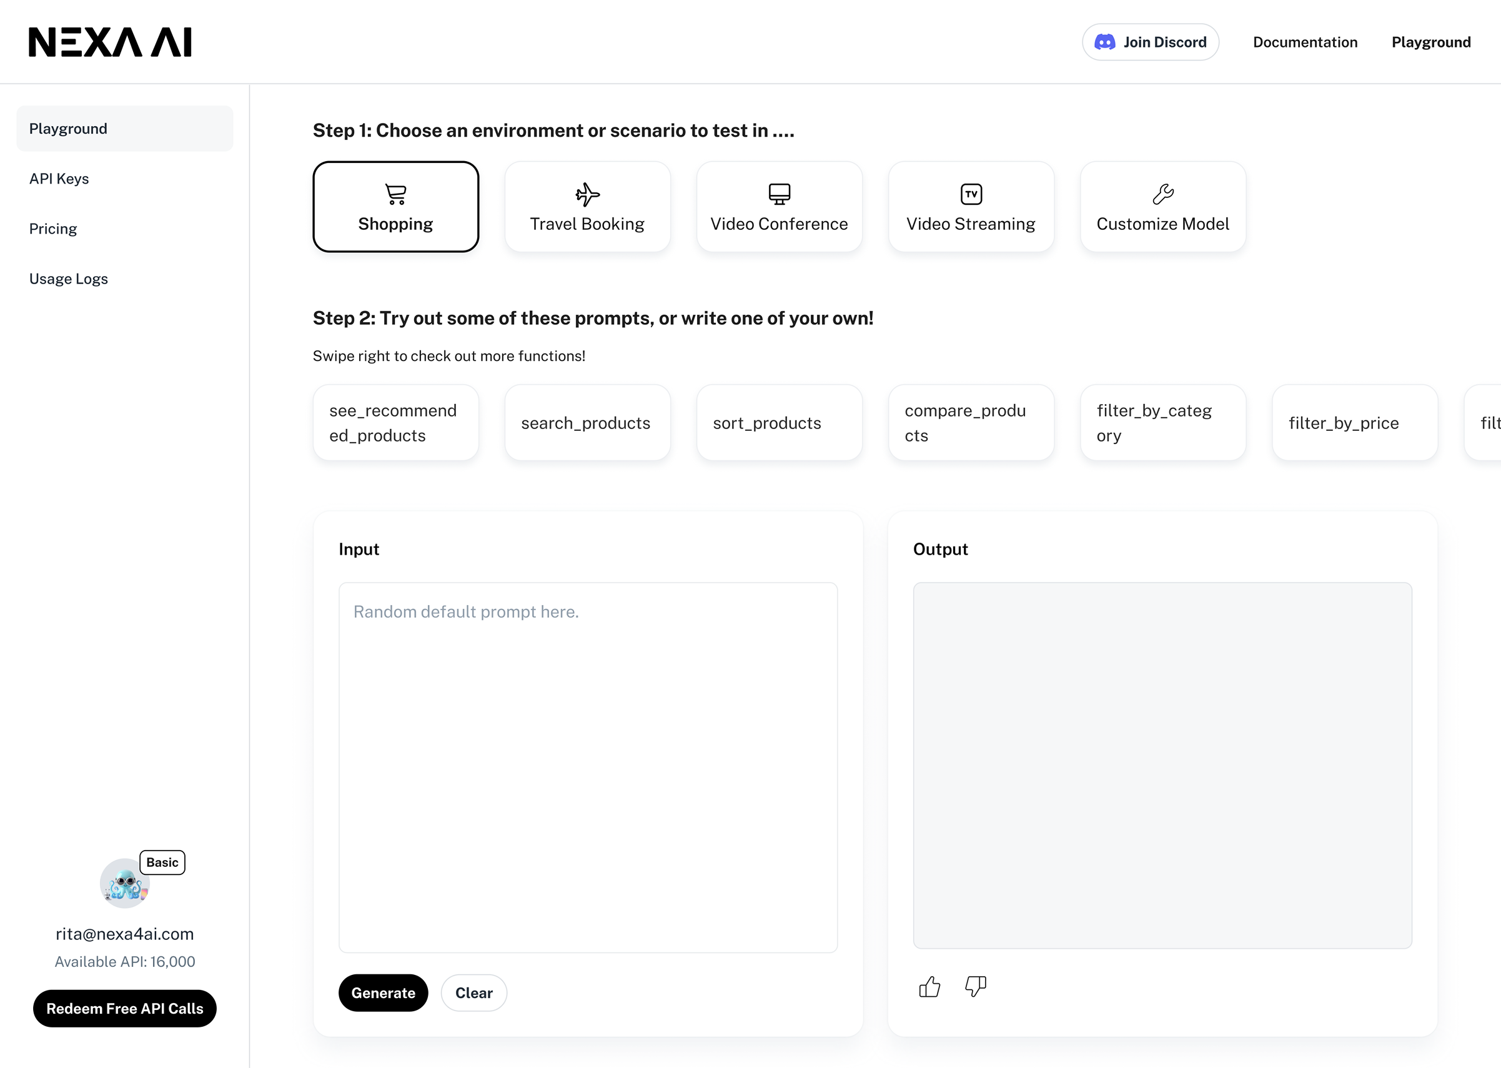Click the Generate button
The image size is (1501, 1068).
tap(383, 992)
